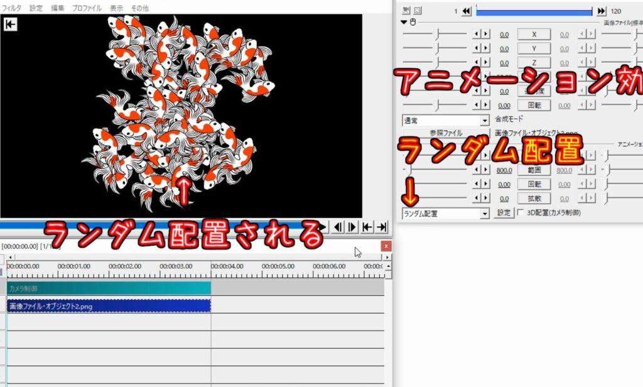
Task: Enable the 3D配置(カメラ制御) checkbox
Action: pyautogui.click(x=520, y=213)
